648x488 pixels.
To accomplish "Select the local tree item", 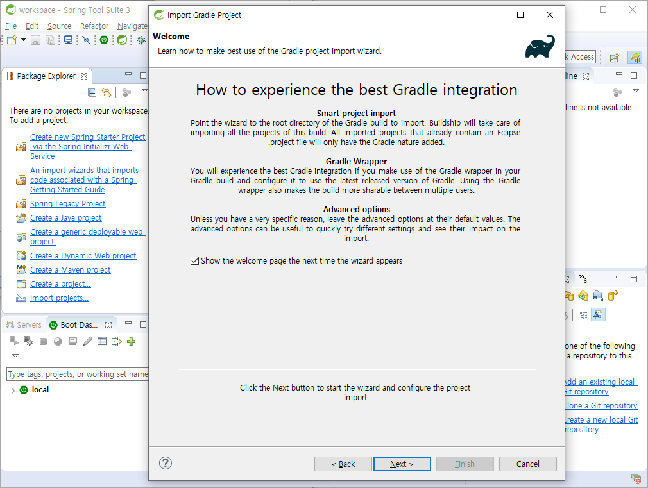I will (40, 390).
